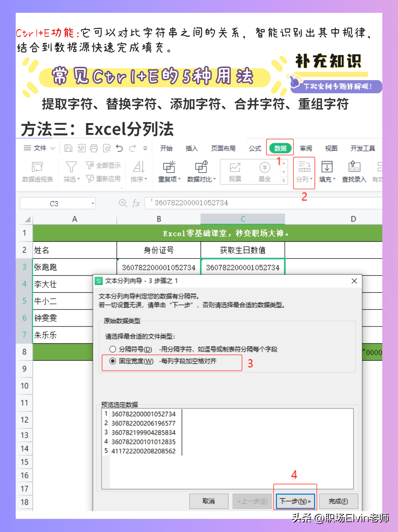Expand the data types gallery arrow

(284, 181)
